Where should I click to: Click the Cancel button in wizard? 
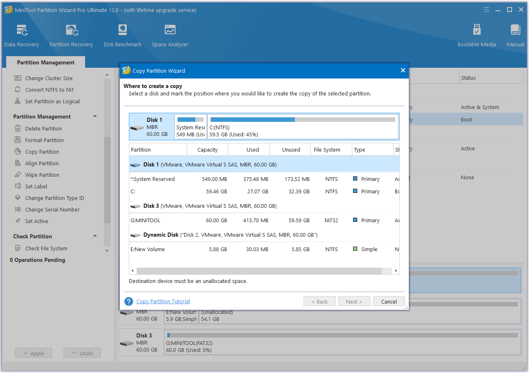[x=389, y=302]
